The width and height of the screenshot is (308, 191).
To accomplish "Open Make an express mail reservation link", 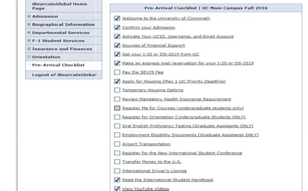I will pos(188,63).
